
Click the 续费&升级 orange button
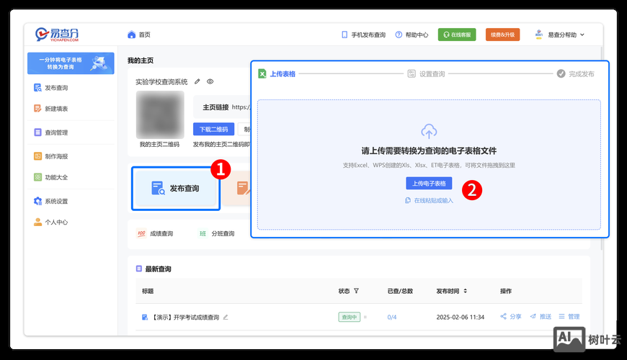point(502,35)
